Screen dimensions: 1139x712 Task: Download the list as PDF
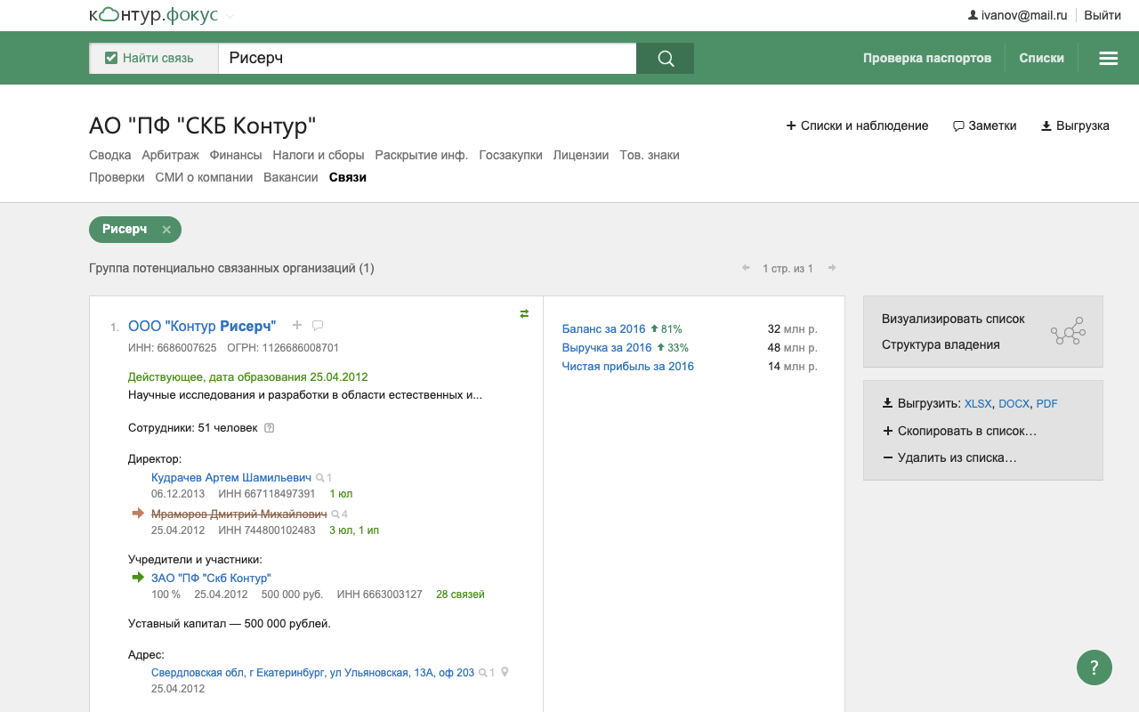pos(1047,403)
